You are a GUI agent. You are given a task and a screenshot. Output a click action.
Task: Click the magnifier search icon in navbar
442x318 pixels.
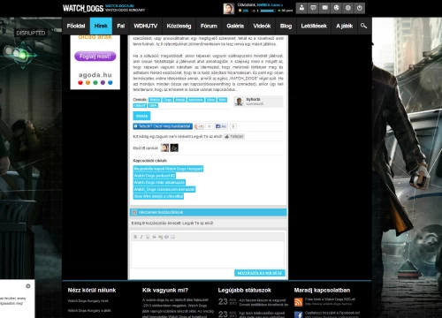(363, 26)
